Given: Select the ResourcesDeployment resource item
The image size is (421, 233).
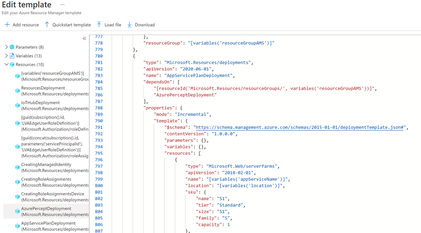Looking at the screenshot, I should pyautogui.click(x=51, y=91).
